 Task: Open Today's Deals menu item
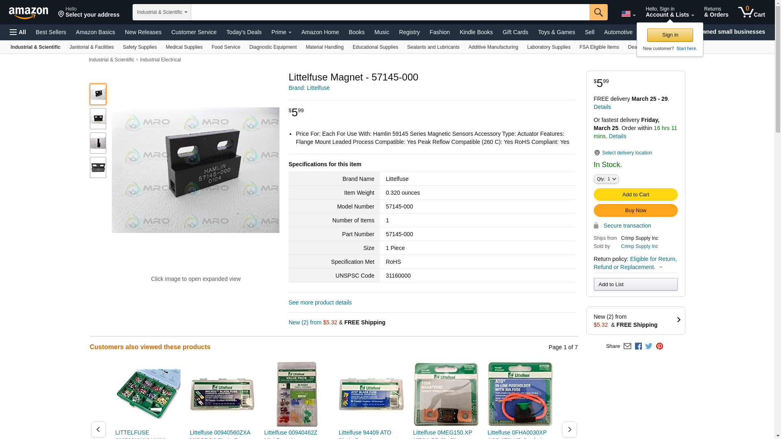coord(244,32)
